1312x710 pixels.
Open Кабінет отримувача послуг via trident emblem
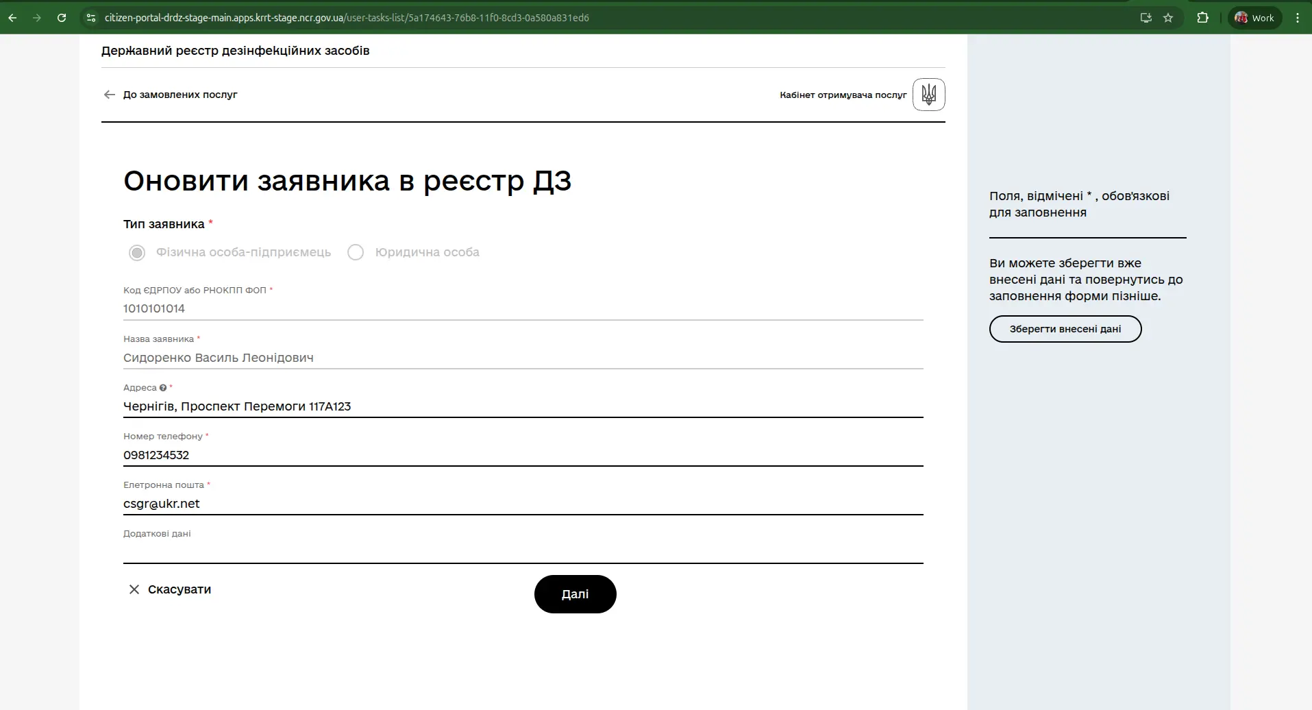(x=928, y=95)
